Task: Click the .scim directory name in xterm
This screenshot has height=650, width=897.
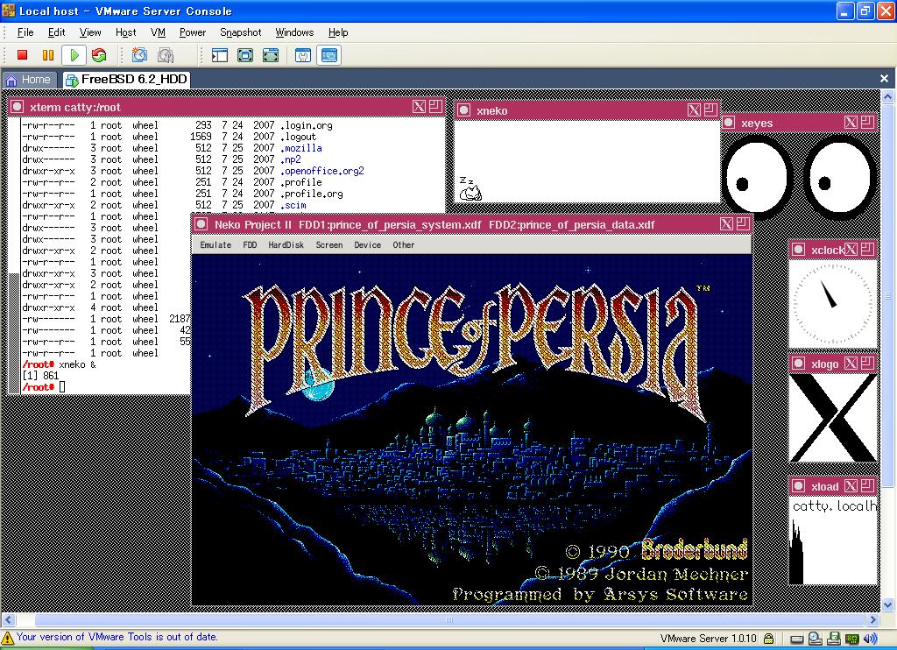Action: tap(293, 205)
